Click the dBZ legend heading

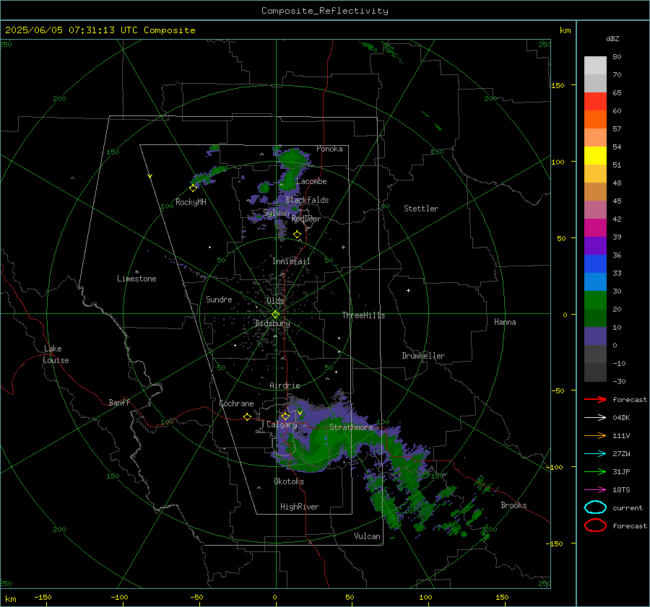pos(612,38)
